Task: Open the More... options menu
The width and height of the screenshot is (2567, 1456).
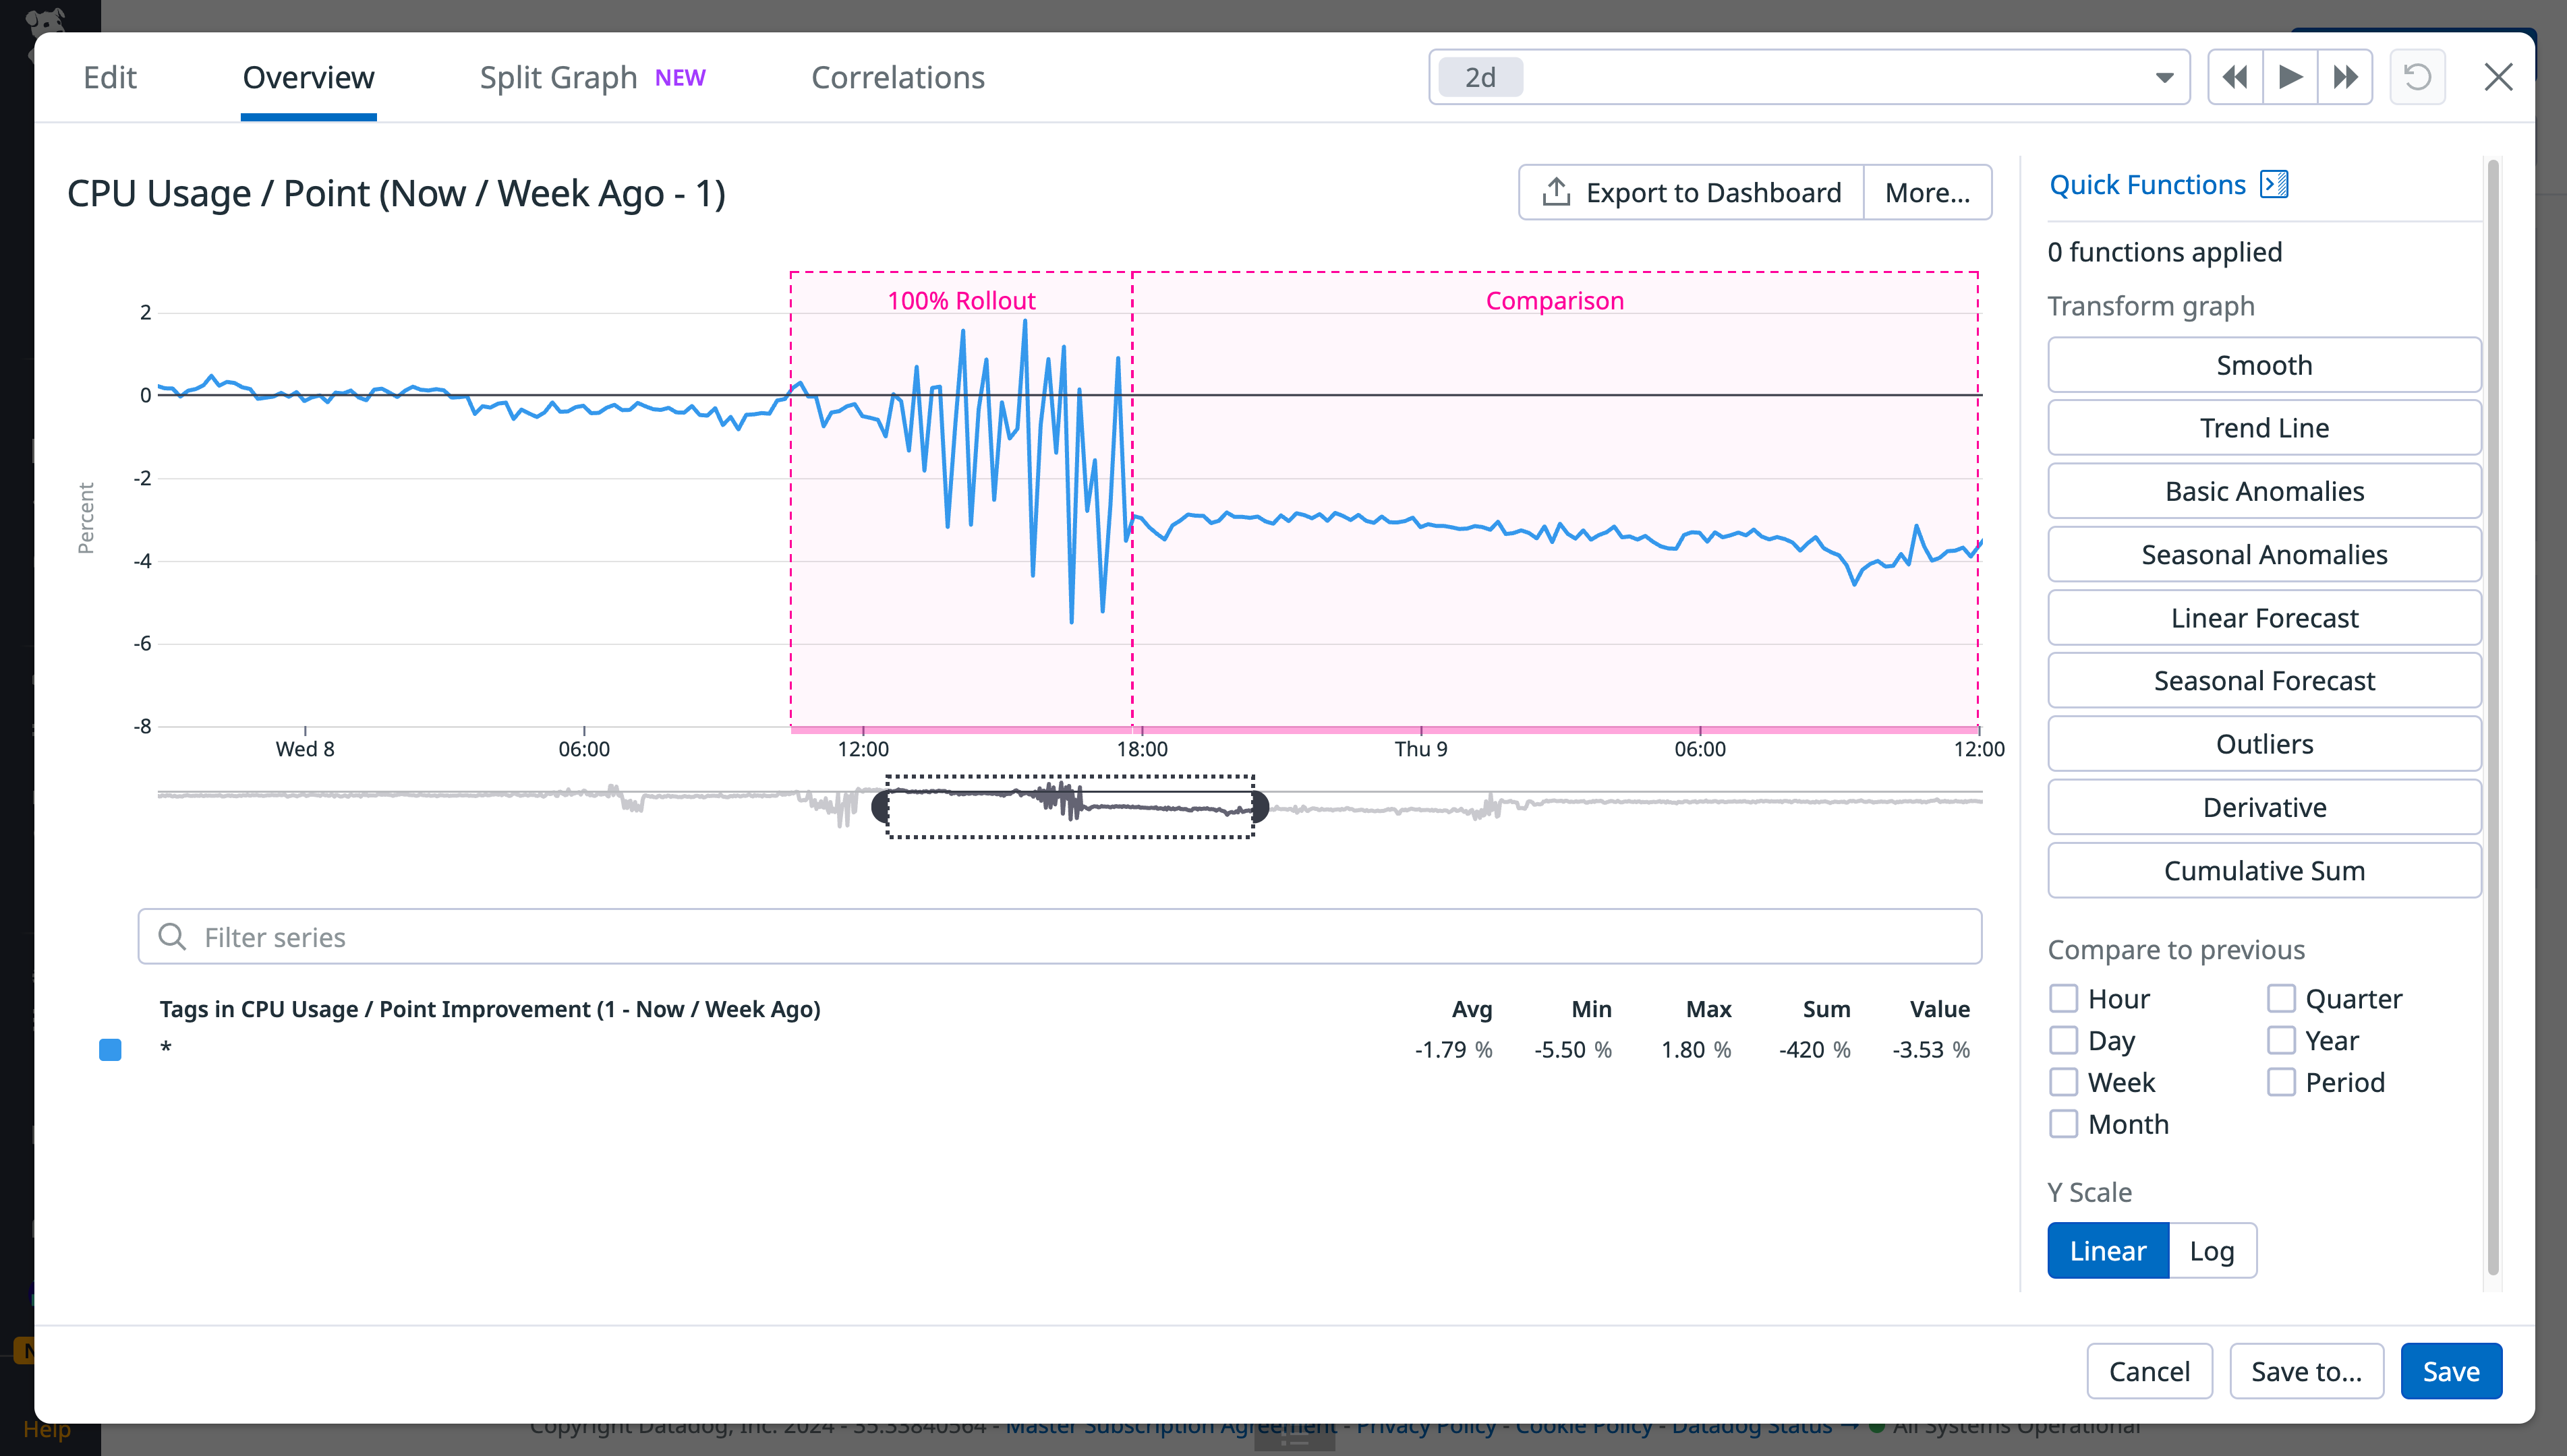Action: tap(1927, 191)
